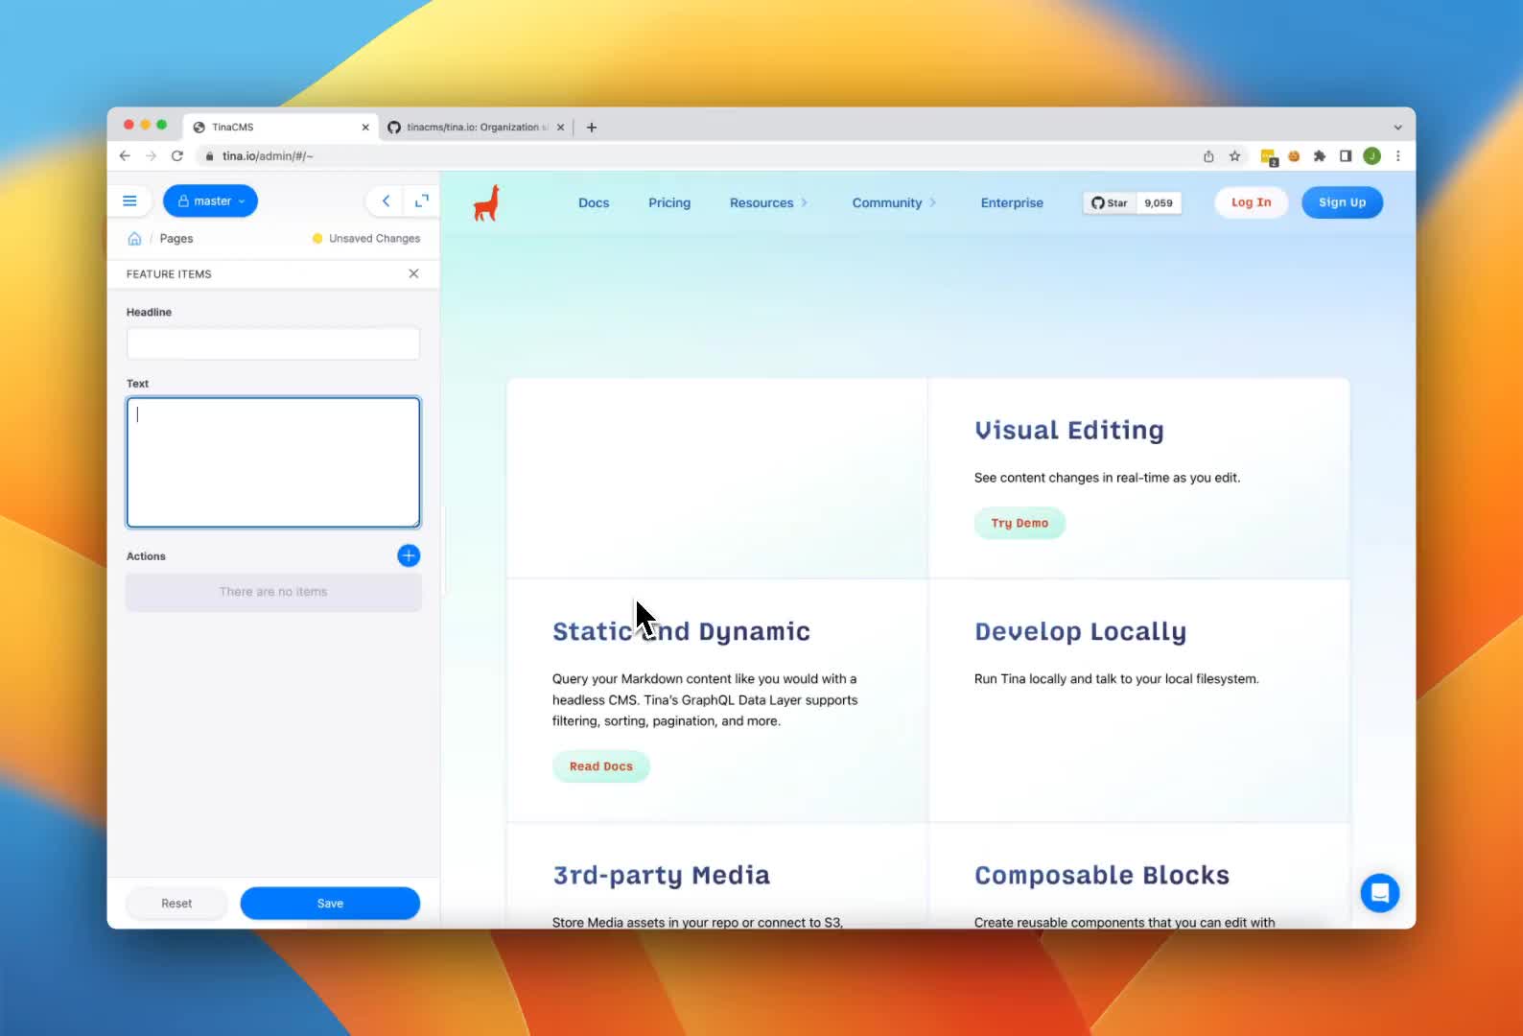Focus the Headline input field
Image resolution: width=1523 pixels, height=1036 pixels.
[273, 343]
